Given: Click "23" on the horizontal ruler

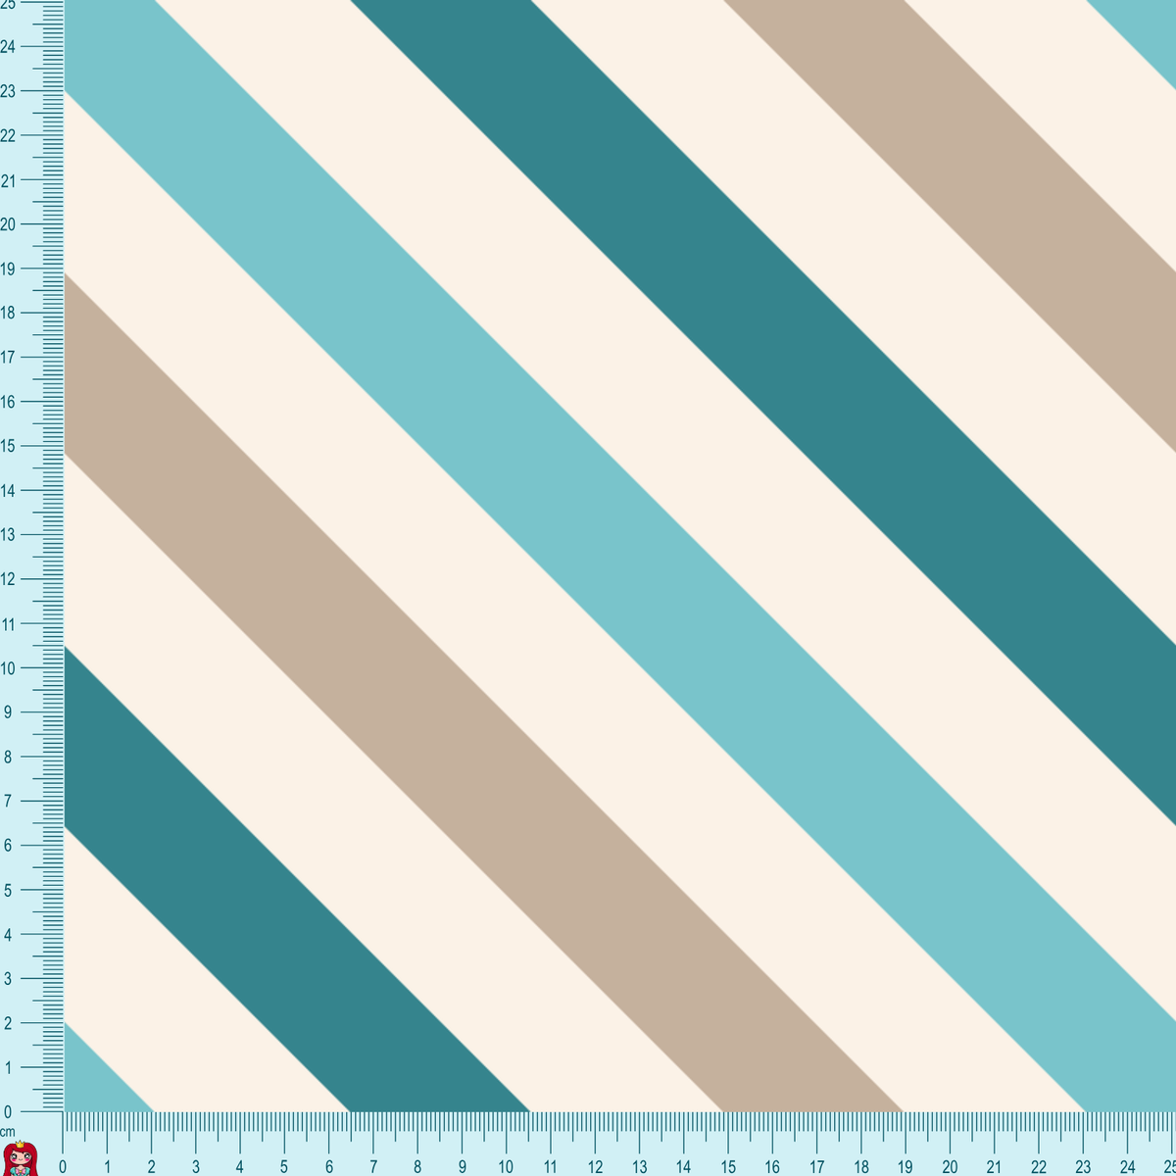Looking at the screenshot, I should click(1083, 1166).
